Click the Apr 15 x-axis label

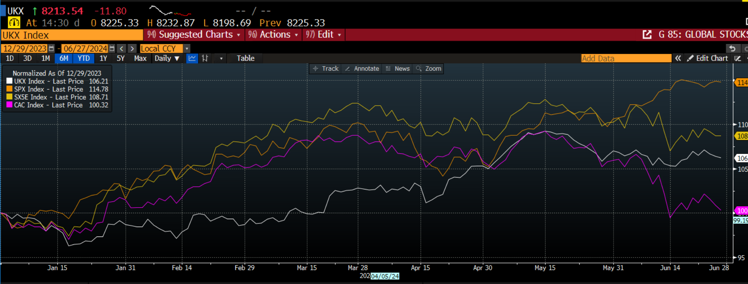420,268
